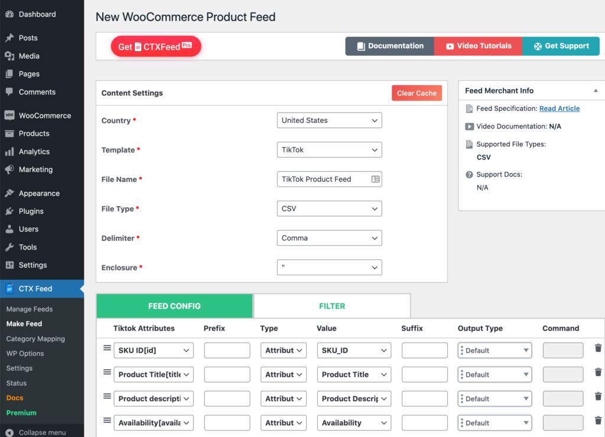This screenshot has height=437, width=605.
Task: Click the Appearance brush icon
Action: [9, 193]
